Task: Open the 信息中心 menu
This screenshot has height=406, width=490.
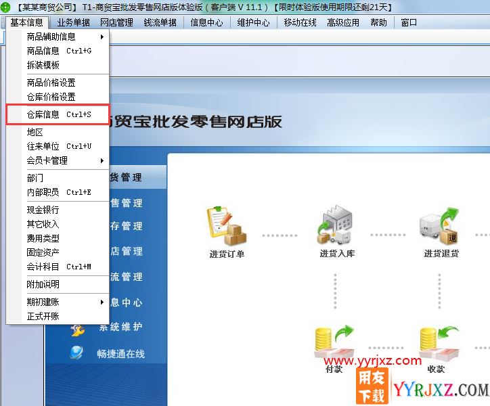Action: (x=206, y=22)
